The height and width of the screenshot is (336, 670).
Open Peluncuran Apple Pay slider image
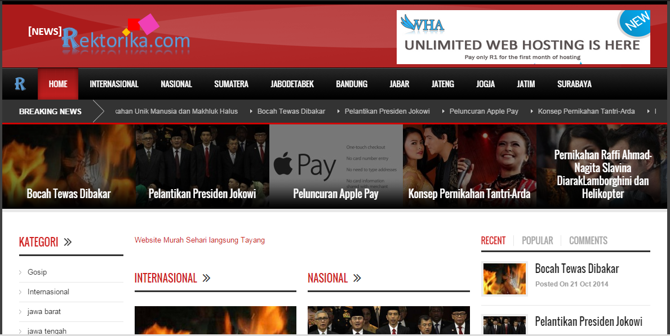click(336, 166)
